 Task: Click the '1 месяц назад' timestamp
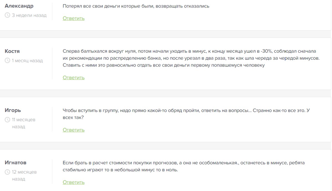(27, 60)
